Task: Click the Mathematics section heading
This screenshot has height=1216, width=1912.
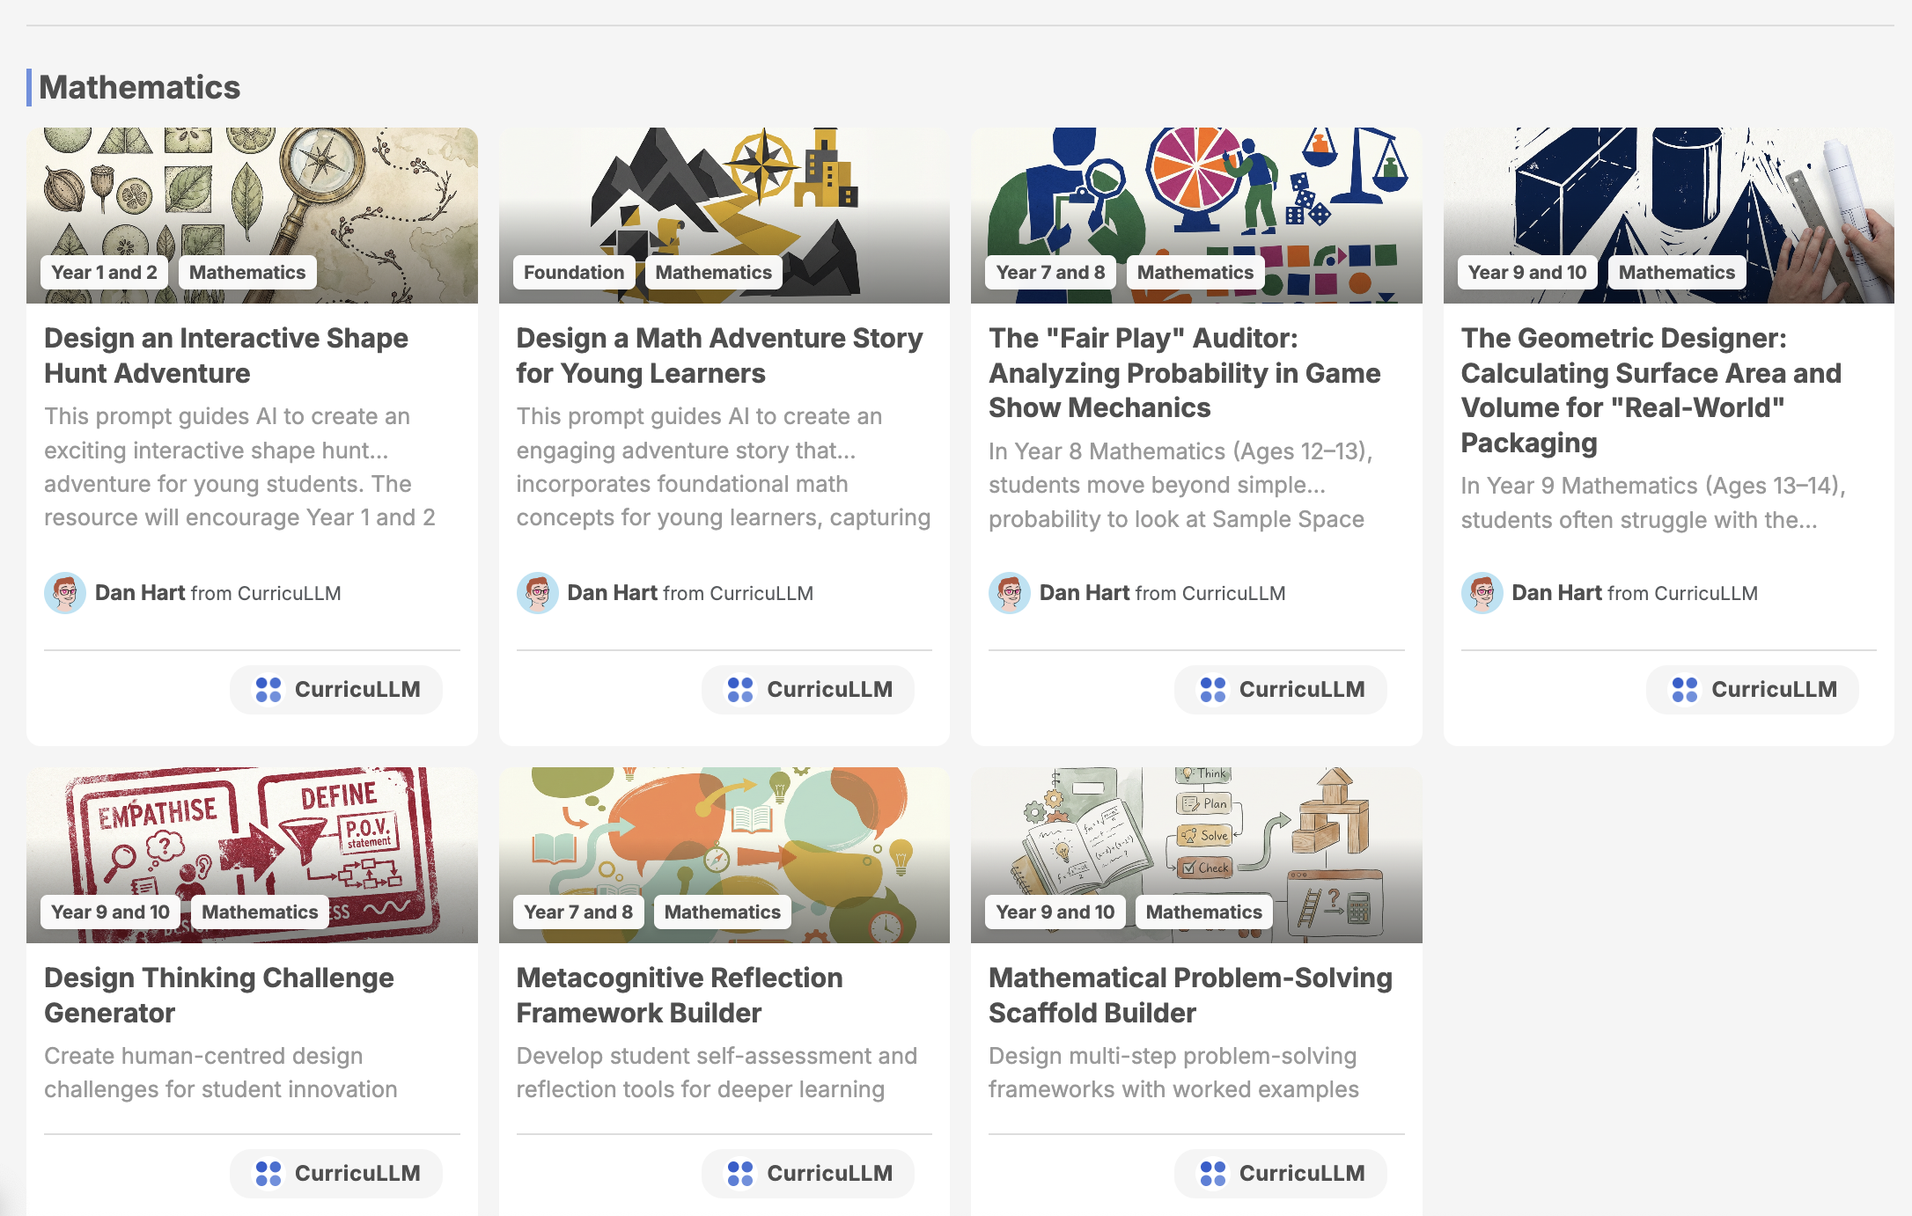Action: point(141,86)
